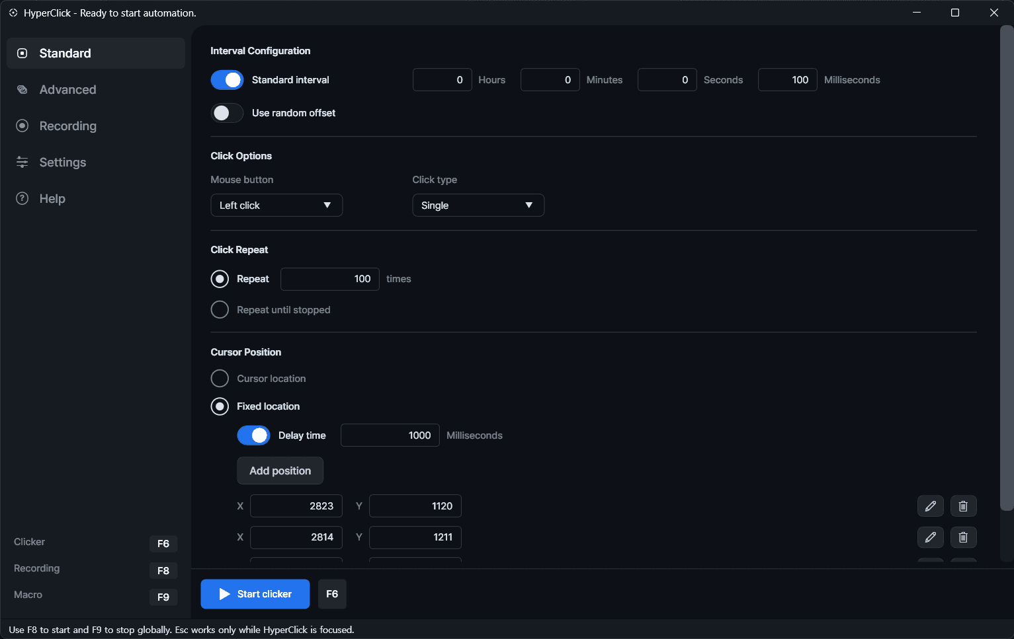Screen dimensions: 1014x639
Task: Enable the Use random offset toggle
Action: [227, 113]
